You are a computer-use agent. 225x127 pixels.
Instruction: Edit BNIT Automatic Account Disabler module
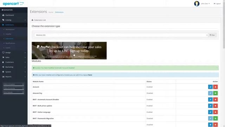(210, 99)
